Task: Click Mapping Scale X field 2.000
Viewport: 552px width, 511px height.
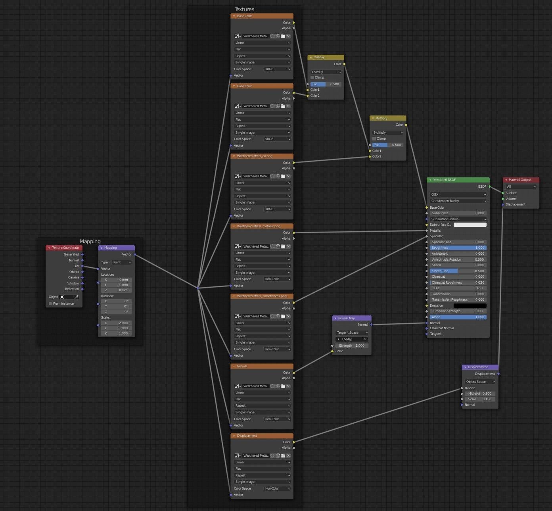Action: point(116,323)
